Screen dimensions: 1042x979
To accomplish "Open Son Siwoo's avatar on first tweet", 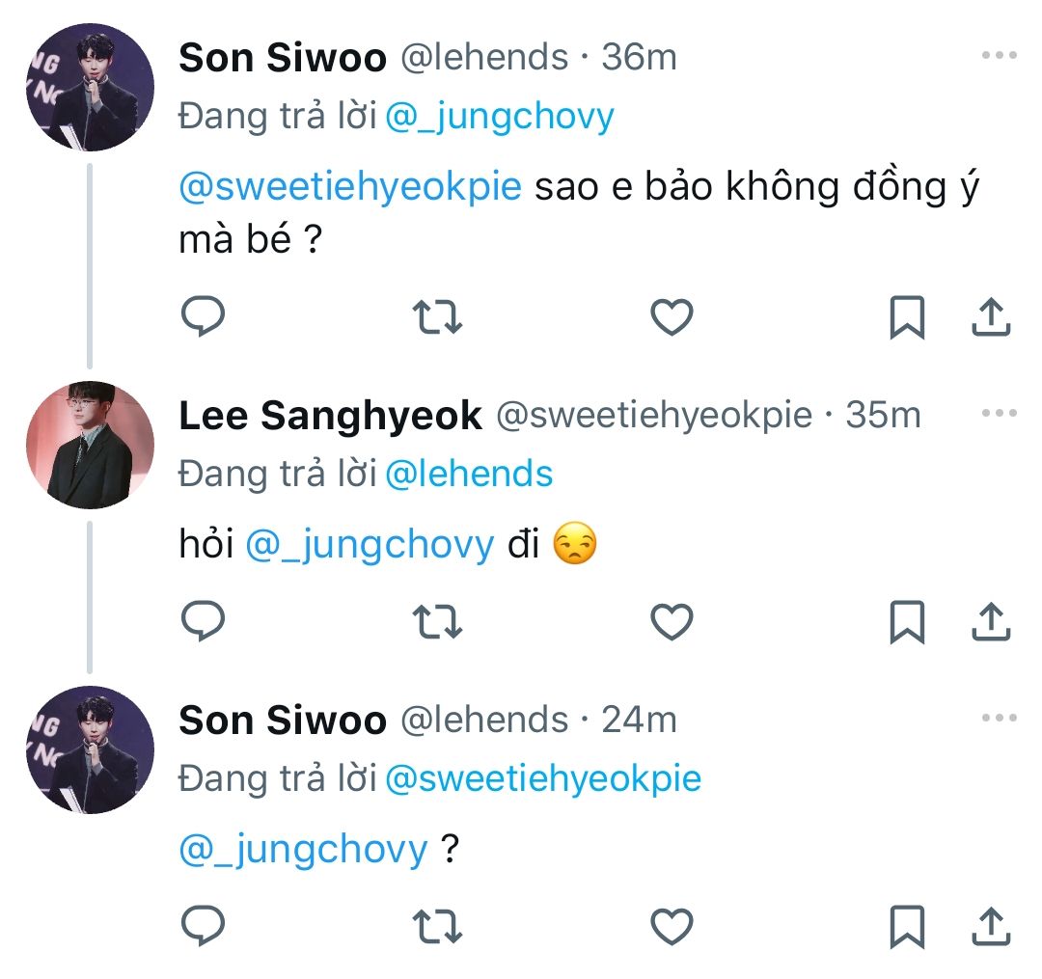I will 91,88.
